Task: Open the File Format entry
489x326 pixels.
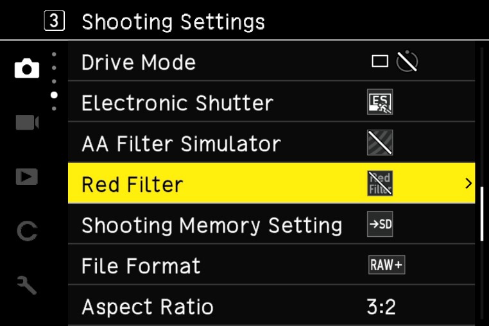Action: [x=271, y=264]
